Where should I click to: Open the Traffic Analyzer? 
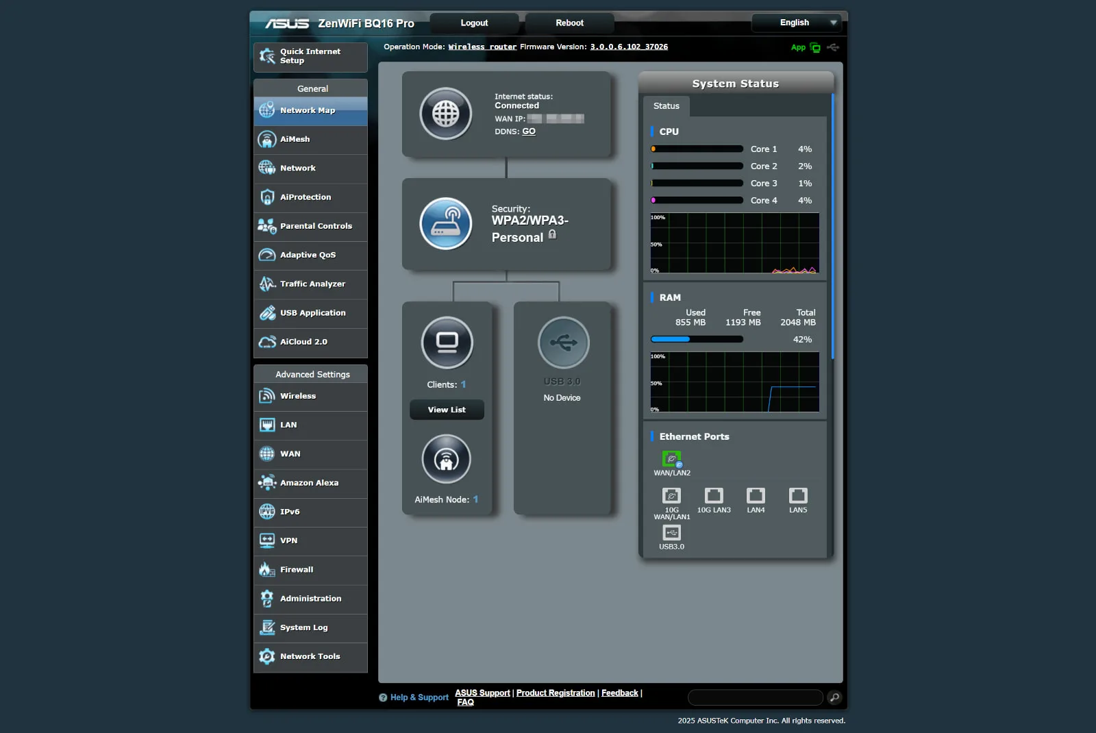pos(312,284)
